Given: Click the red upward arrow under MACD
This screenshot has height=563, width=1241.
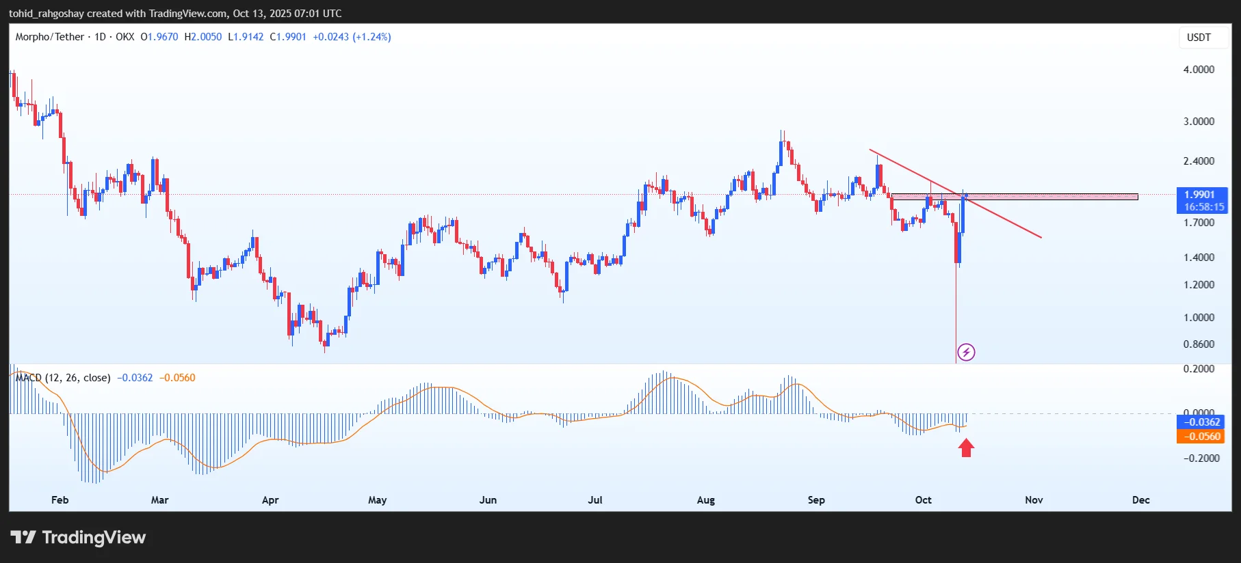Looking at the screenshot, I should [966, 448].
